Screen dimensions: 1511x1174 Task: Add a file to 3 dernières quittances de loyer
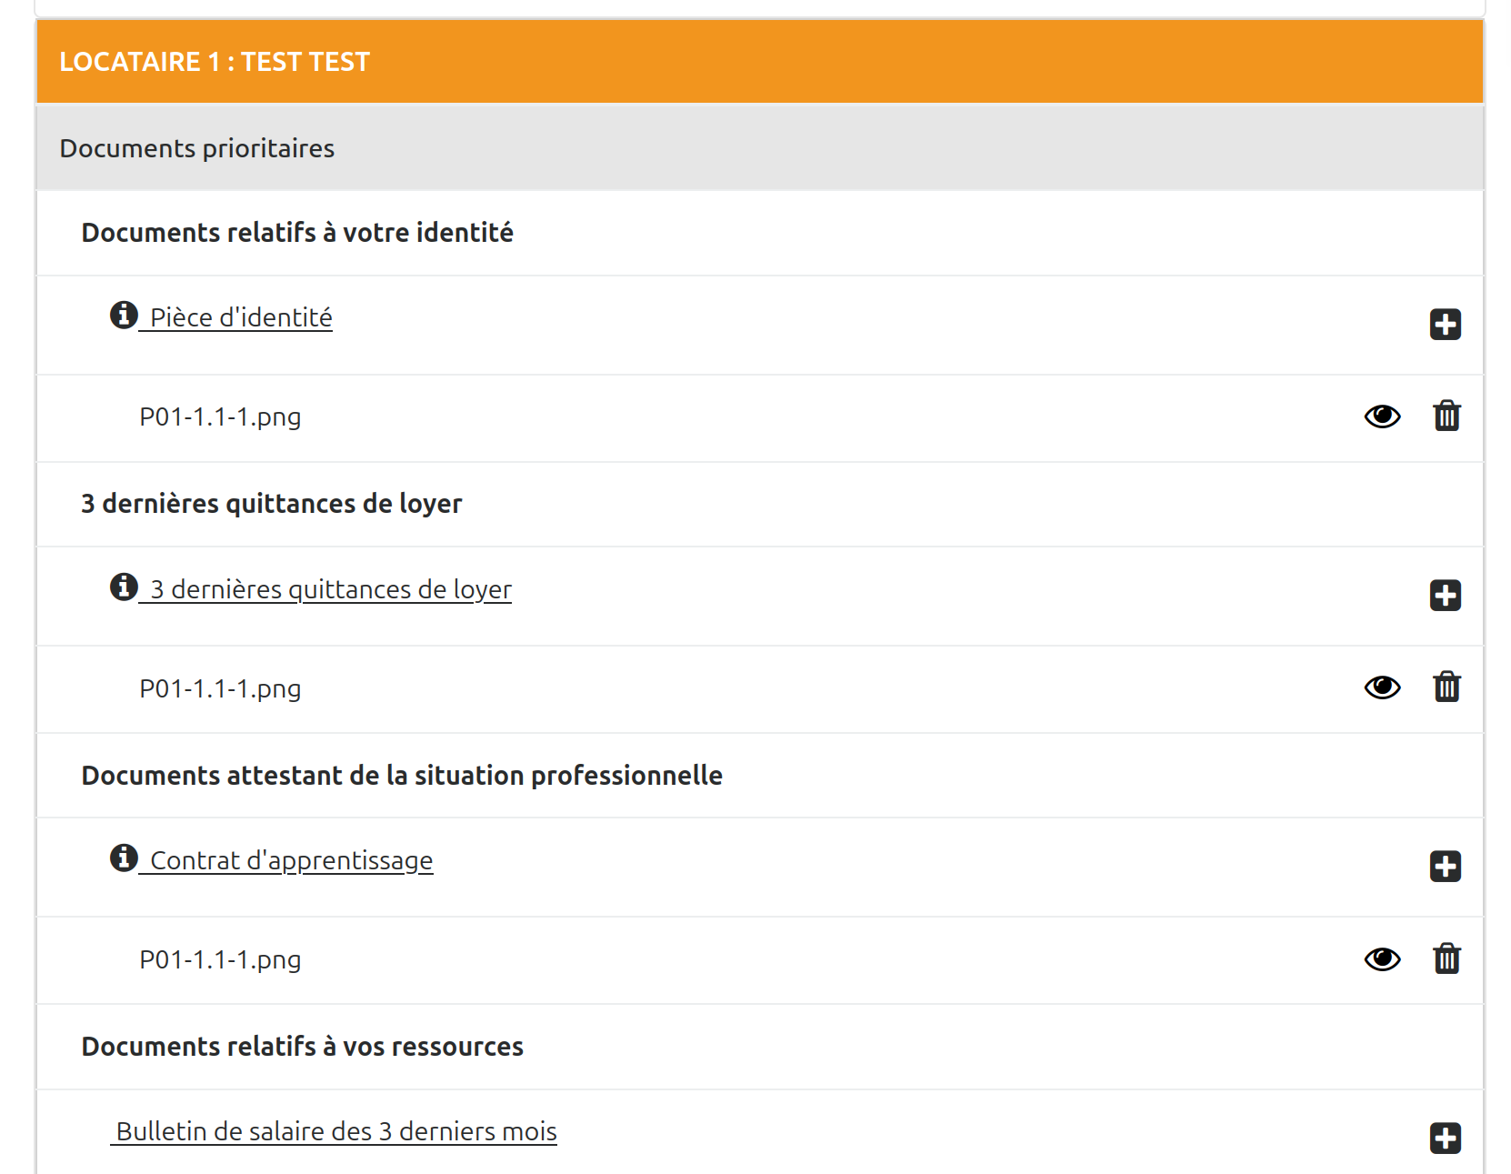[x=1445, y=596]
